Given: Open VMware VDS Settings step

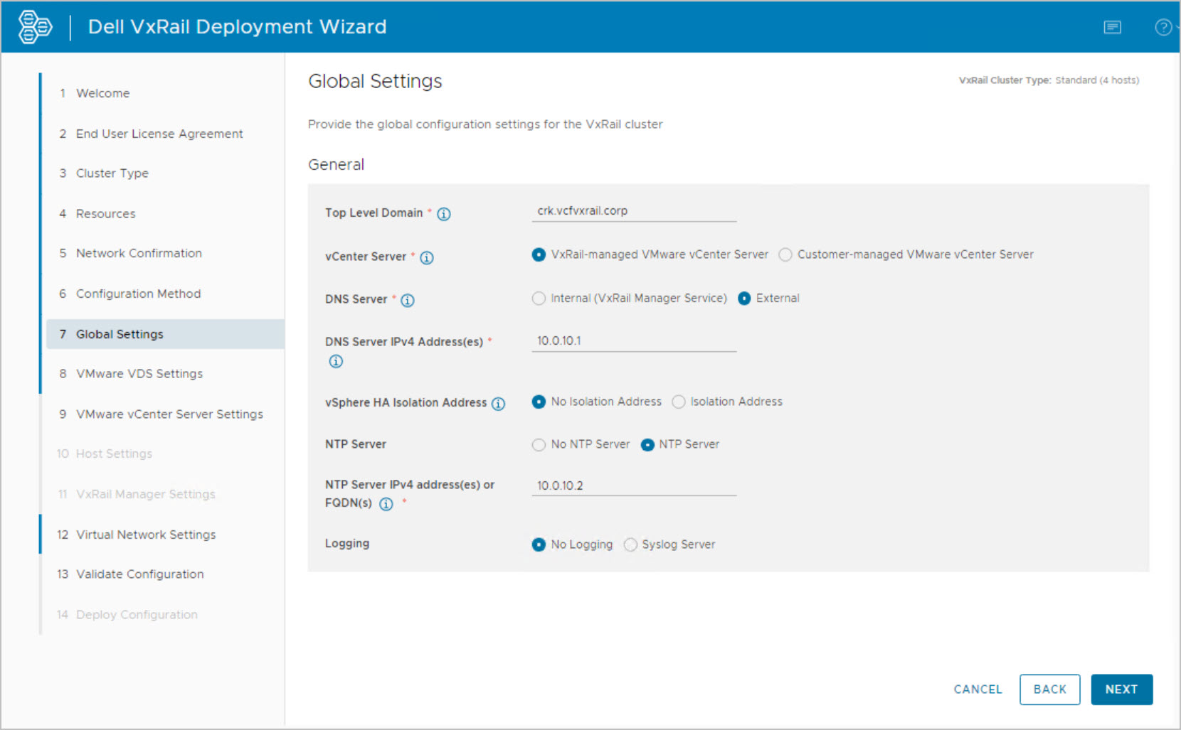Looking at the screenshot, I should pyautogui.click(x=139, y=374).
